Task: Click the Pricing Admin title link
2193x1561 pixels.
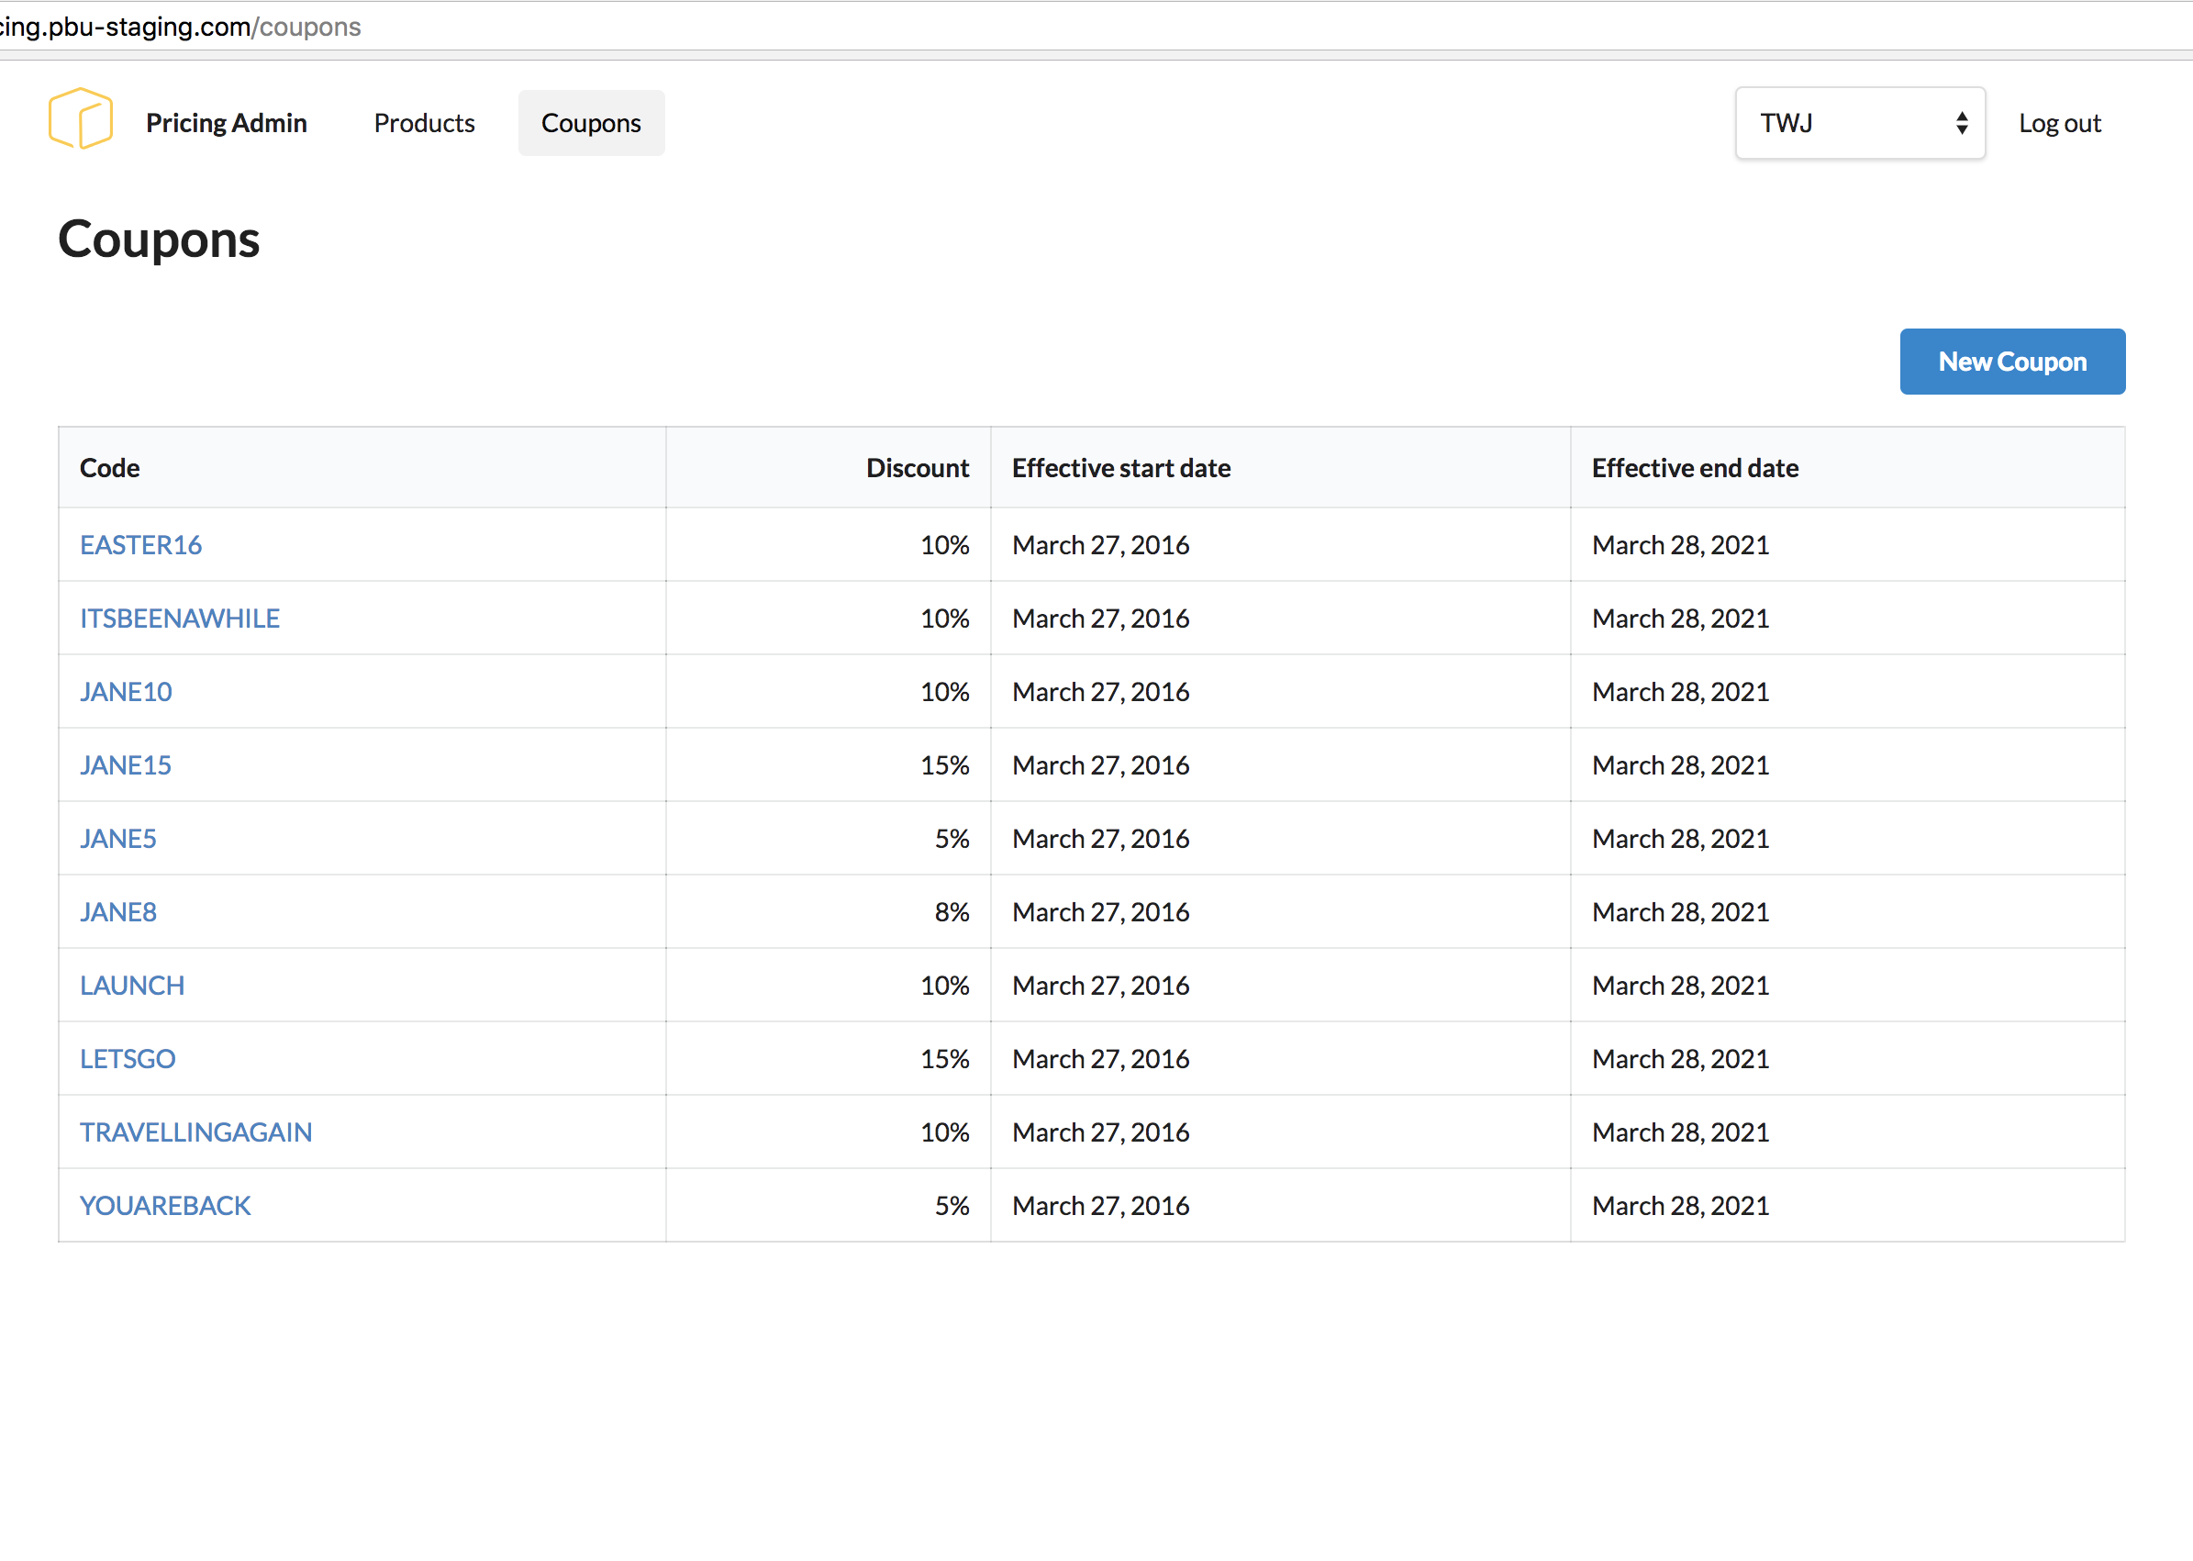Action: tap(226, 123)
